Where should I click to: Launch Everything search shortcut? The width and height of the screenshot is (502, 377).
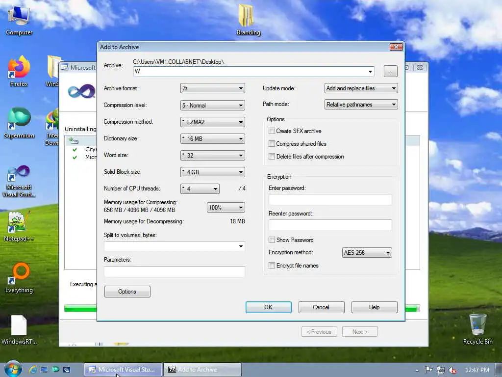(19, 278)
